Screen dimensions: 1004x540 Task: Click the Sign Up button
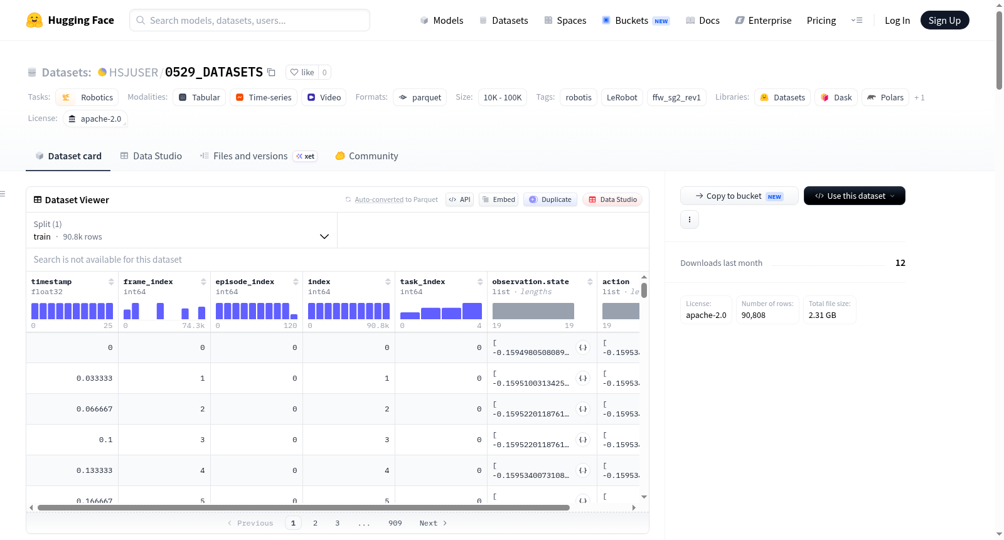tap(945, 20)
